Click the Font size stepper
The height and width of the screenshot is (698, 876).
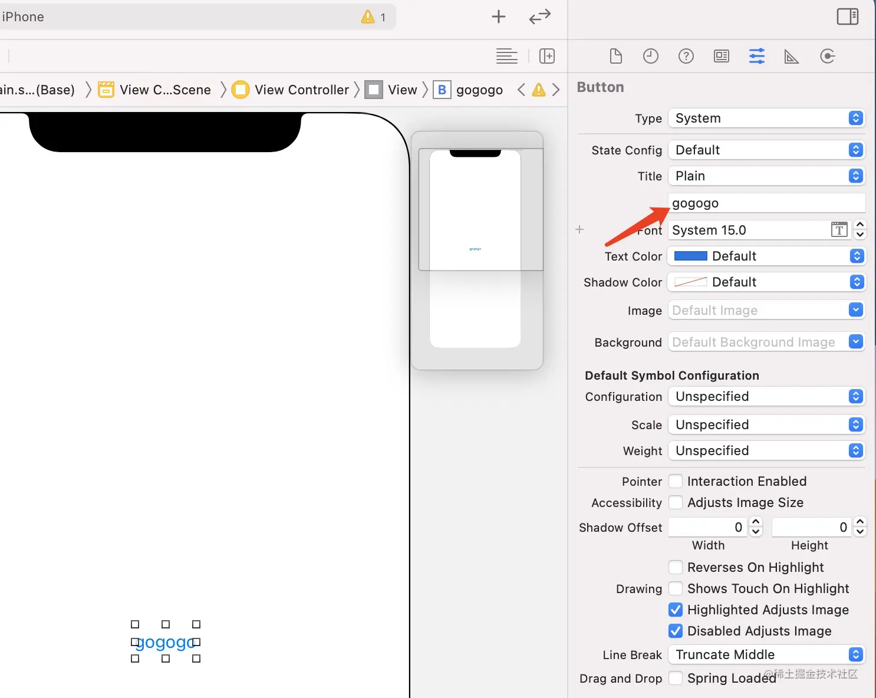click(x=860, y=229)
